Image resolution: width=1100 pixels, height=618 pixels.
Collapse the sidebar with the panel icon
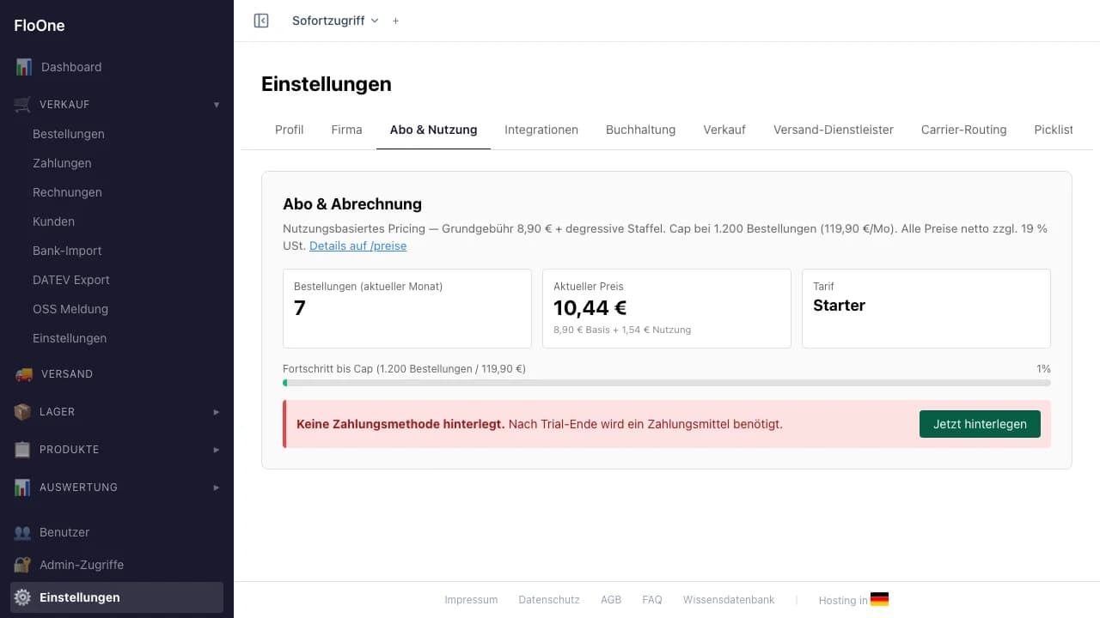pyautogui.click(x=261, y=21)
